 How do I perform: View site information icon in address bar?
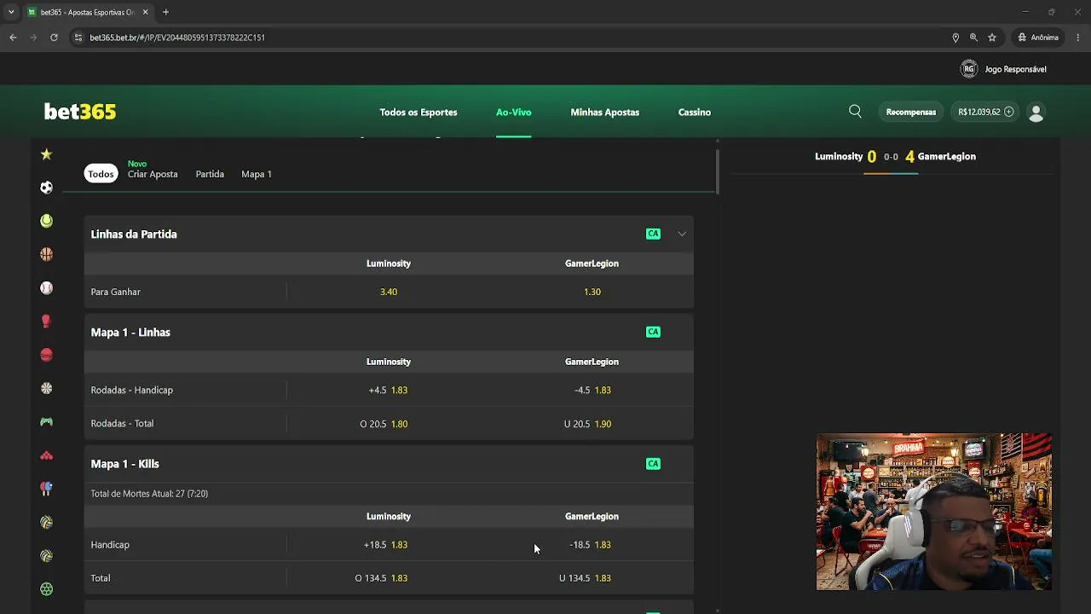pyautogui.click(x=78, y=38)
